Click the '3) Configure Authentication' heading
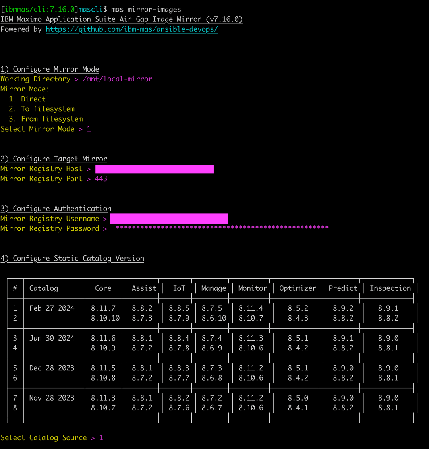 pos(56,209)
